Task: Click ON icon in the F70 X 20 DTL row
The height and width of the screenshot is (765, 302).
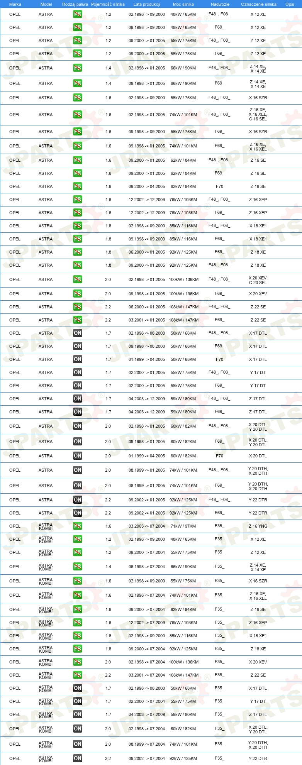Action: [78, 456]
